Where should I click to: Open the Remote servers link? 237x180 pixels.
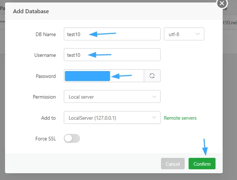coord(180,118)
